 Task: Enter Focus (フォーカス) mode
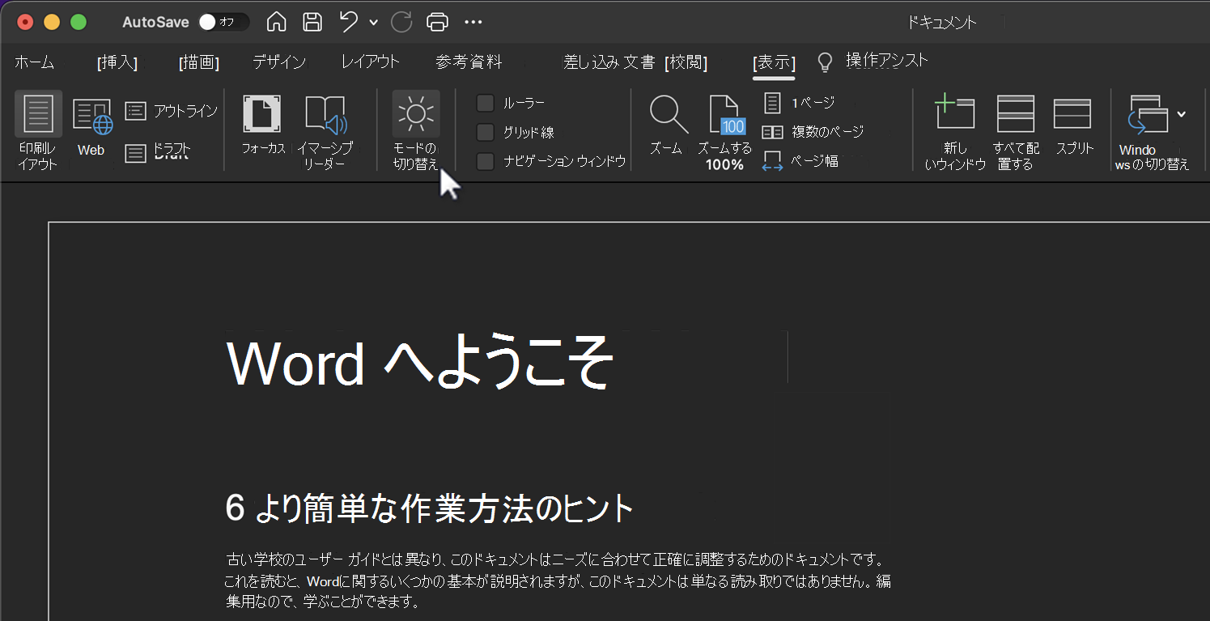pyautogui.click(x=262, y=113)
